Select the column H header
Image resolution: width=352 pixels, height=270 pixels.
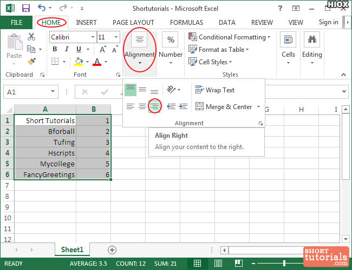point(301,110)
